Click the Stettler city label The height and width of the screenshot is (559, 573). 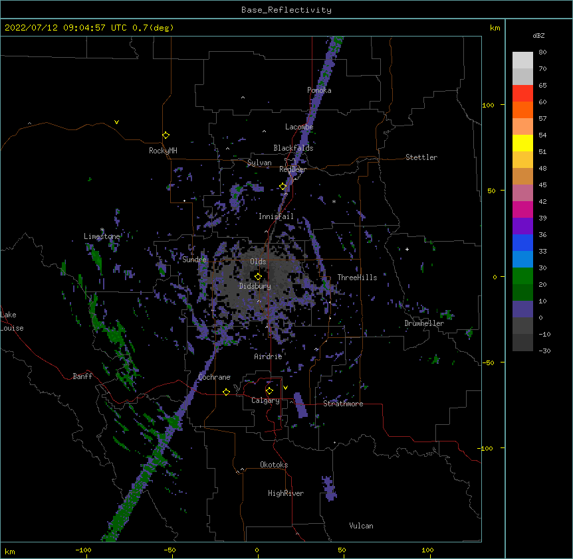[x=421, y=157]
